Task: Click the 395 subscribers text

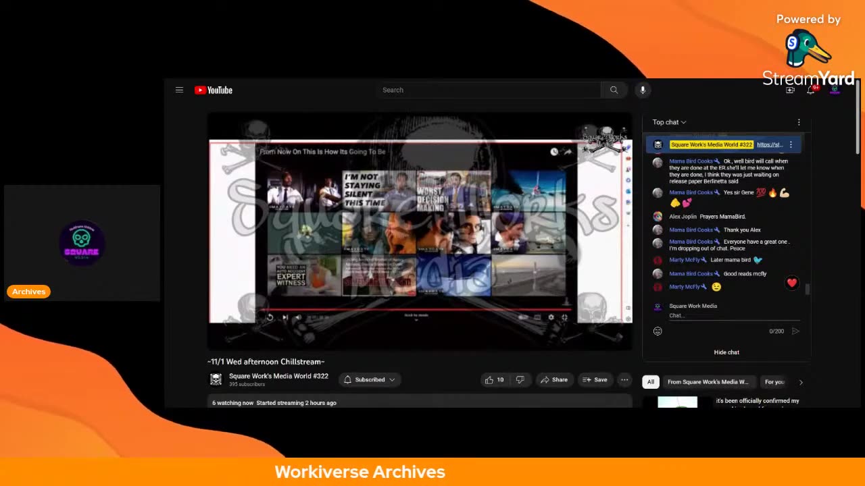Action: (247, 384)
